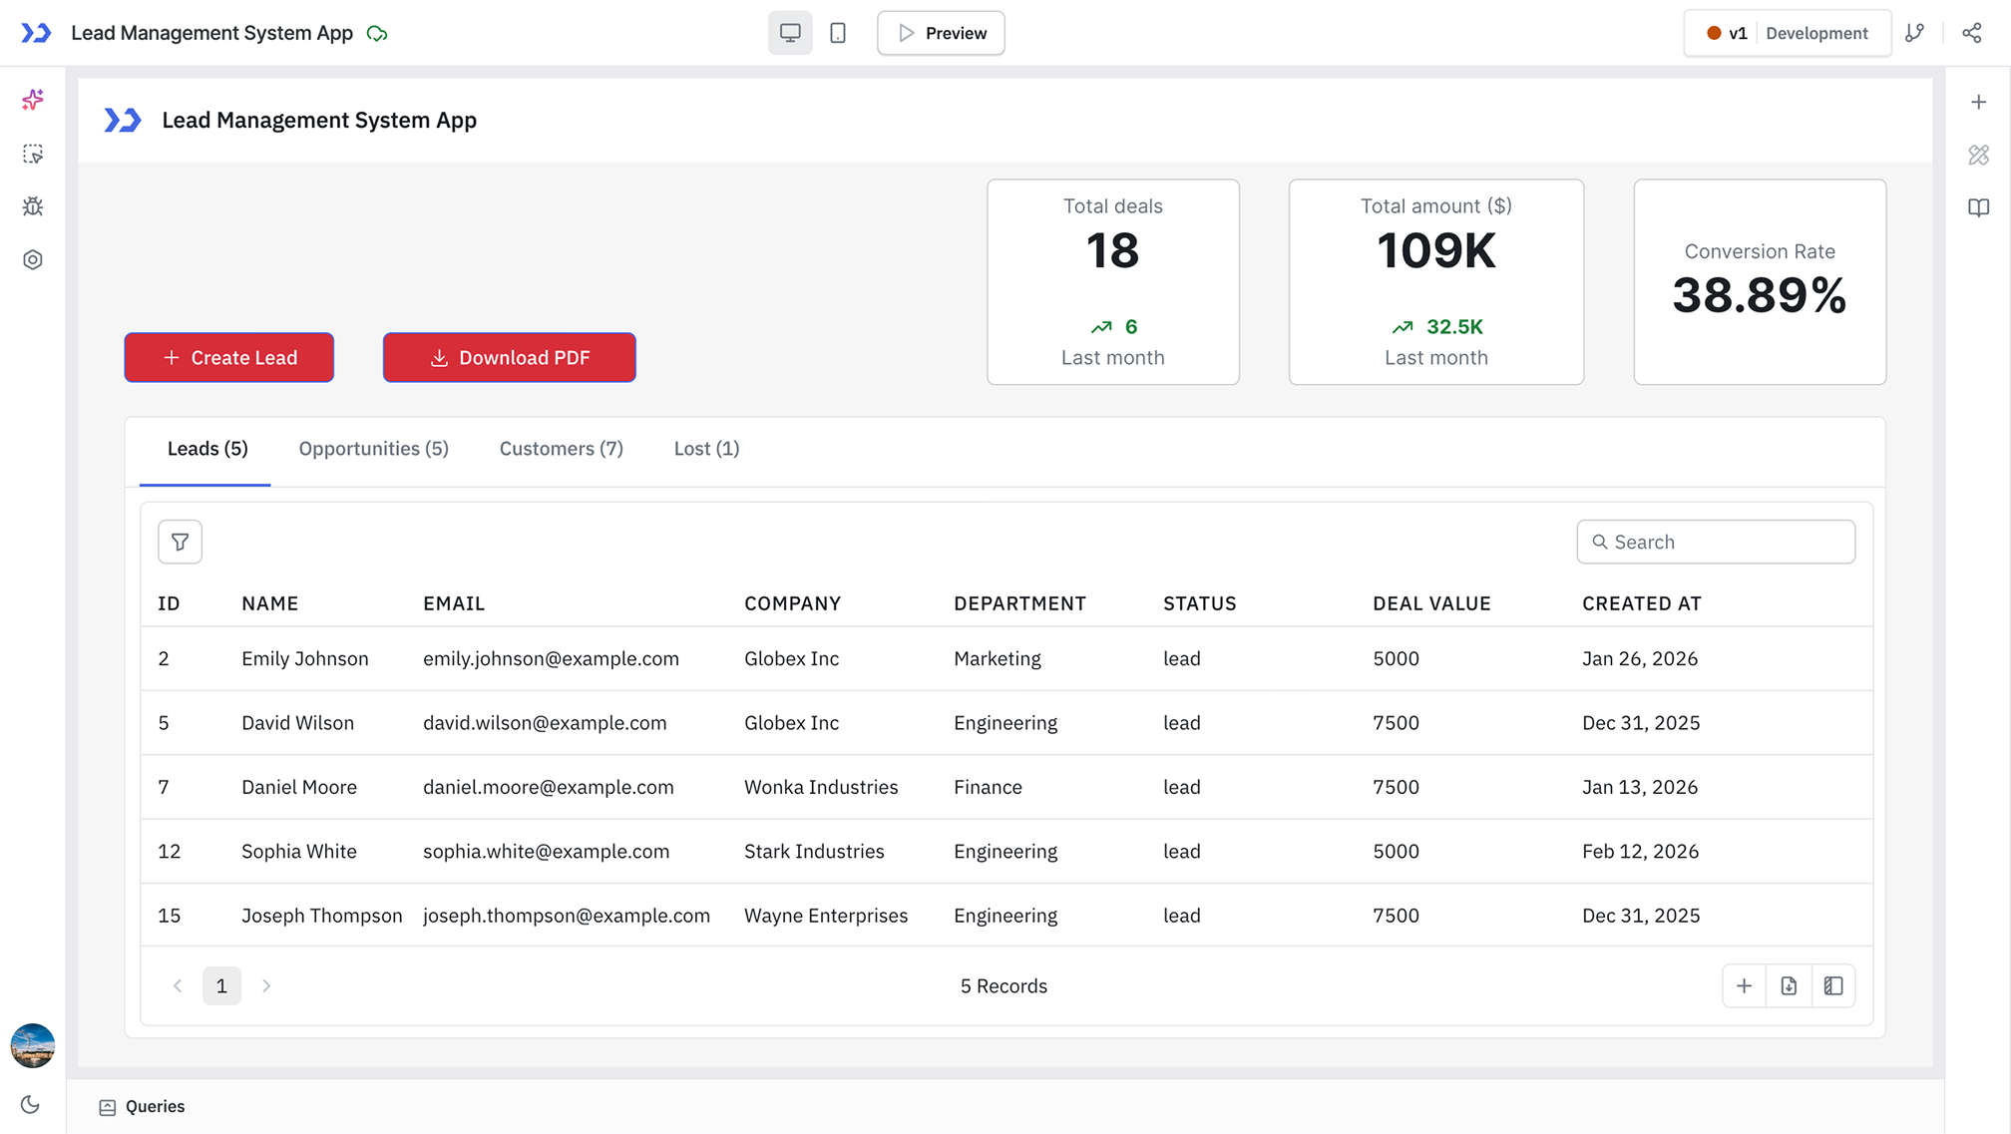Click the Create Lead button

coord(228,357)
